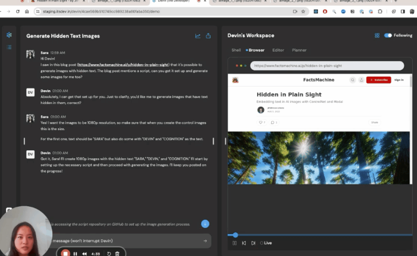Screen dimensions: 417x256
Task: Click the usage chart icon in chat header
Action: [x=198, y=36]
